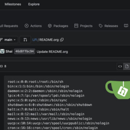Switch to the Actions tab

[33, 26]
